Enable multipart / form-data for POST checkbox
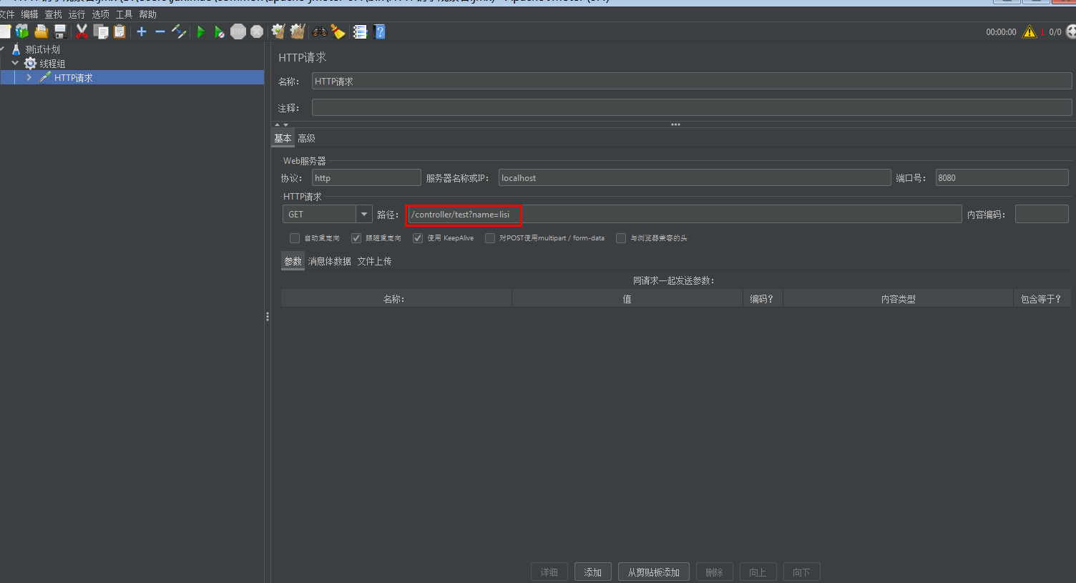The height and width of the screenshot is (583, 1076). click(490, 238)
